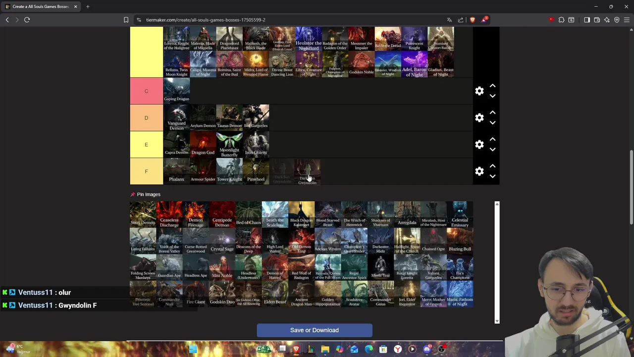Click the yellow E tier label
634x357 pixels.
[146, 144]
